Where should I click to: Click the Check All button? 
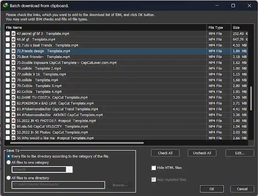pos(165,153)
